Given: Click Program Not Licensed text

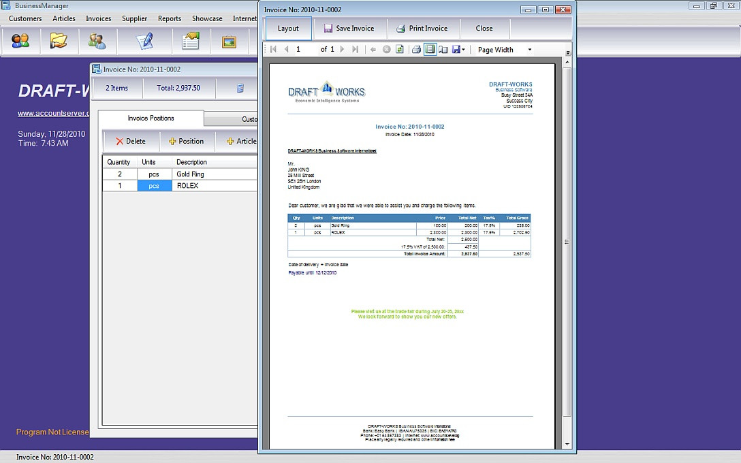Looking at the screenshot, I should pyautogui.click(x=52, y=432).
